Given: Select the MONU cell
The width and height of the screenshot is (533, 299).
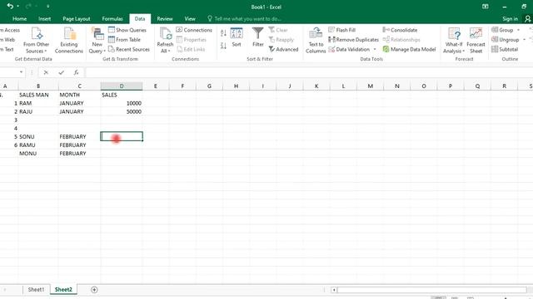Looking at the screenshot, I should coord(38,153).
